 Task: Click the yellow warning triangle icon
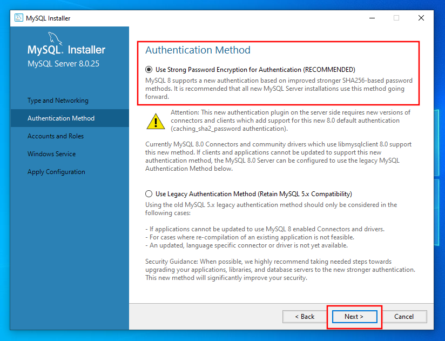coord(156,121)
